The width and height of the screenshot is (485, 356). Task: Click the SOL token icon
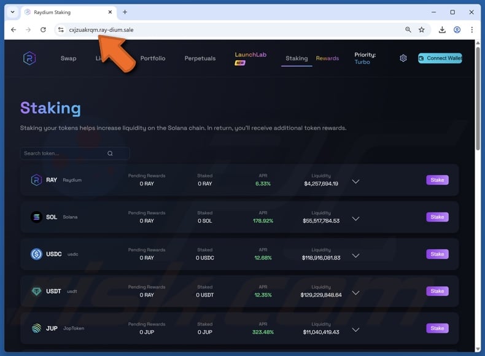(x=36, y=217)
